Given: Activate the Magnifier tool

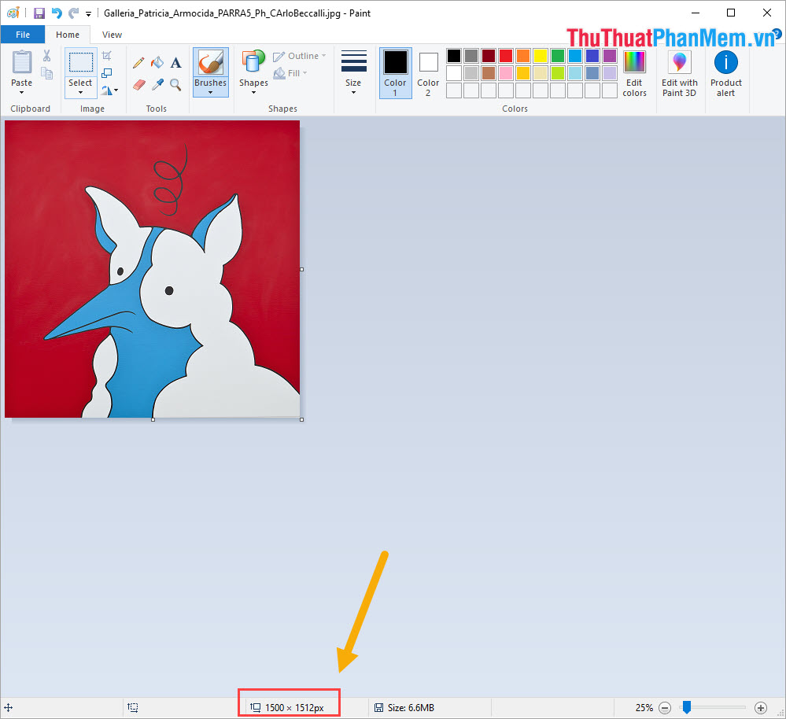Looking at the screenshot, I should pyautogui.click(x=175, y=85).
